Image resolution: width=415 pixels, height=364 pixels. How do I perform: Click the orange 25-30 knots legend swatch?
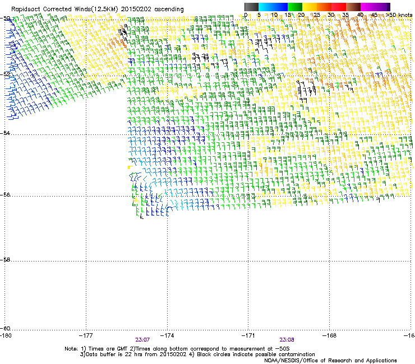(x=324, y=7)
